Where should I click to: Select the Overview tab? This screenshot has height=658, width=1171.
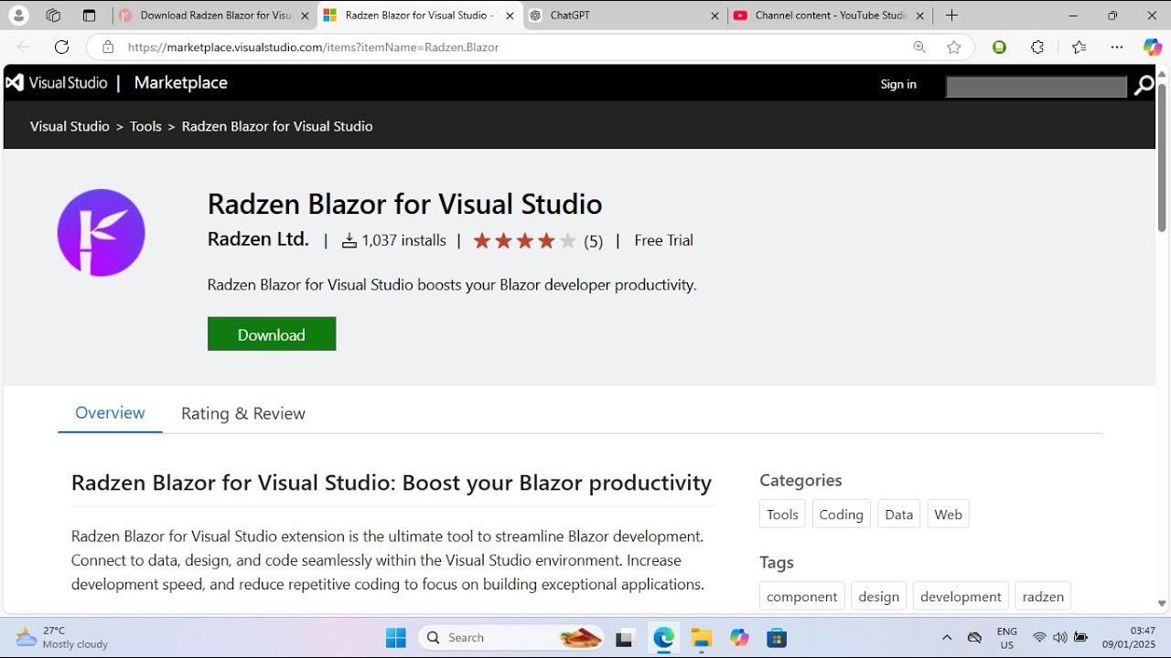pos(110,413)
